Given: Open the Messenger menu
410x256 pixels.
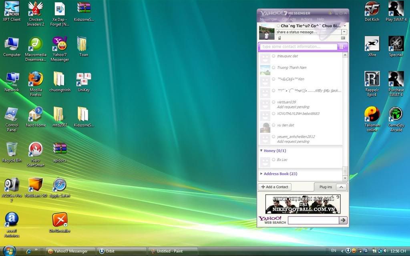Looking at the screenshot, I should tap(268, 19).
